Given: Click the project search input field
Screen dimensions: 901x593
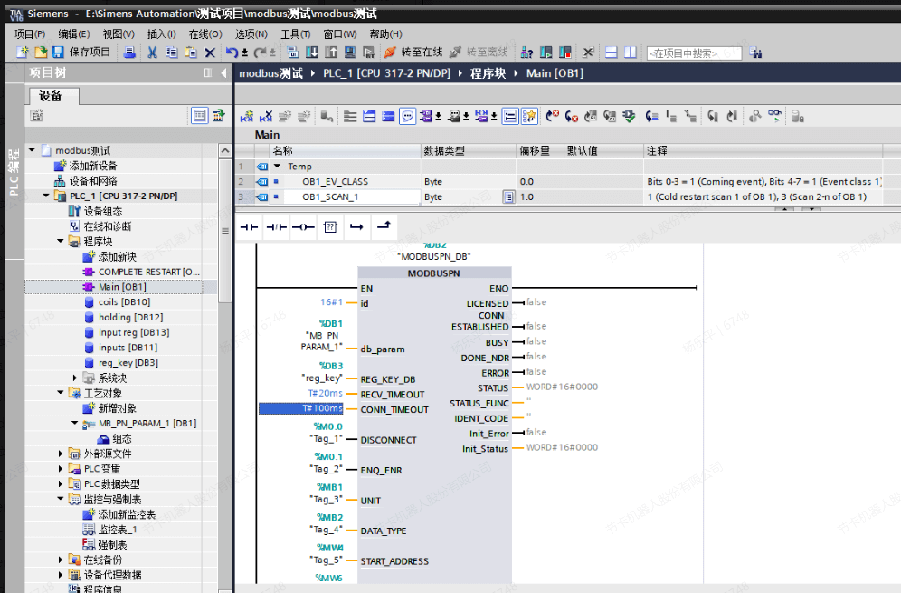Looking at the screenshot, I should coord(694,53).
